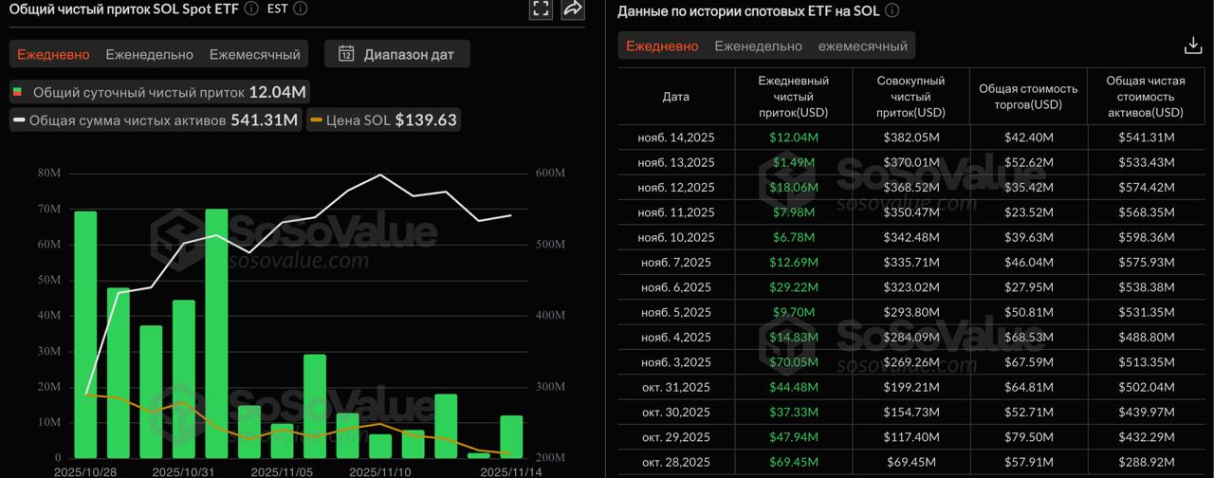Click the calendar icon in Диапазон дат

click(346, 54)
